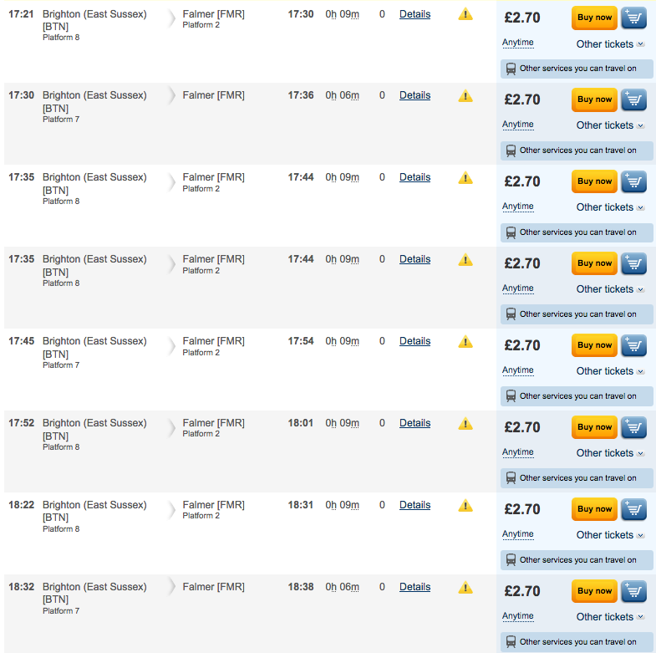Add the 17:45 departure to basket
The image size is (656, 653).
click(633, 346)
